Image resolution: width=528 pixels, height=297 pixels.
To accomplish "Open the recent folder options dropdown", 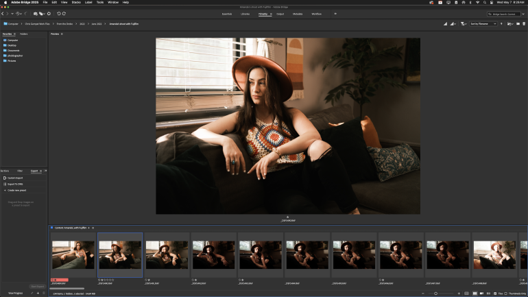I will 510,23.
